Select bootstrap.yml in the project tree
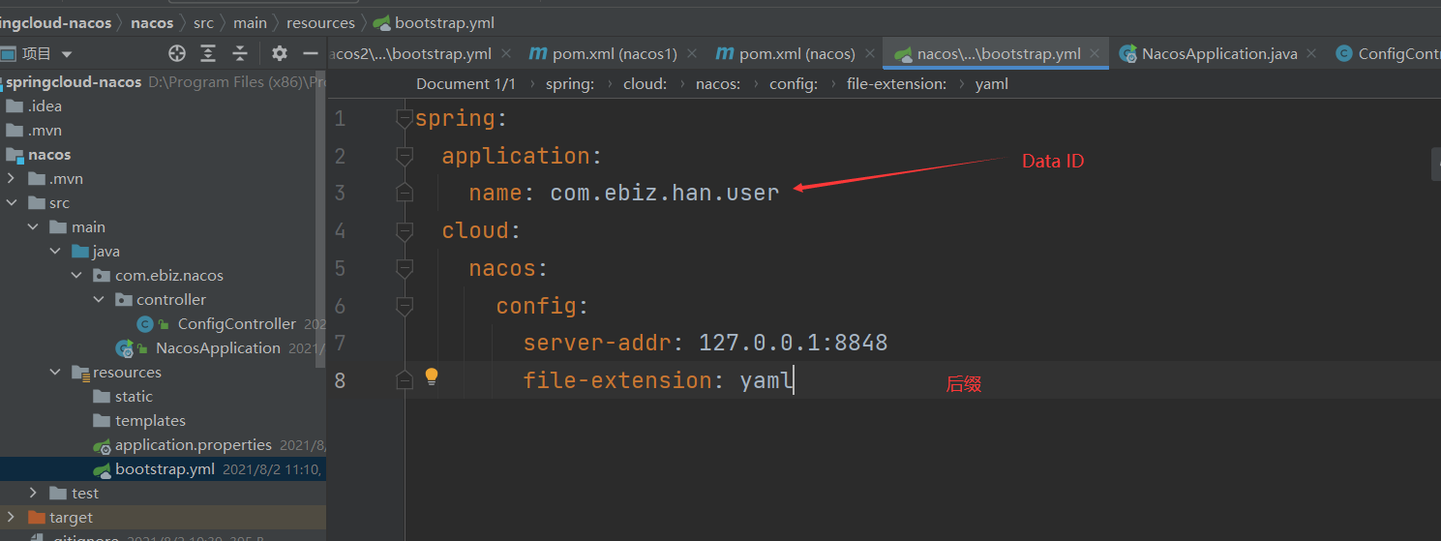 point(163,469)
